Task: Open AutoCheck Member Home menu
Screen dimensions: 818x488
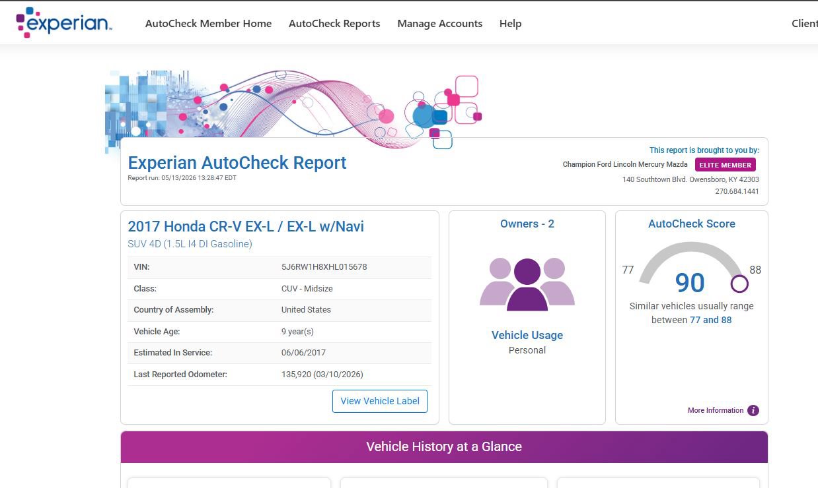Action: pyautogui.click(x=208, y=24)
